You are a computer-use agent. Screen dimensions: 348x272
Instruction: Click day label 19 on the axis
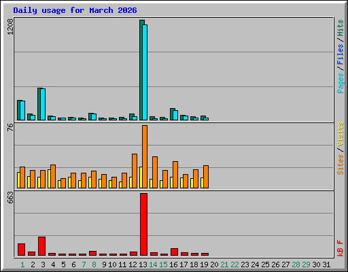[204, 265]
